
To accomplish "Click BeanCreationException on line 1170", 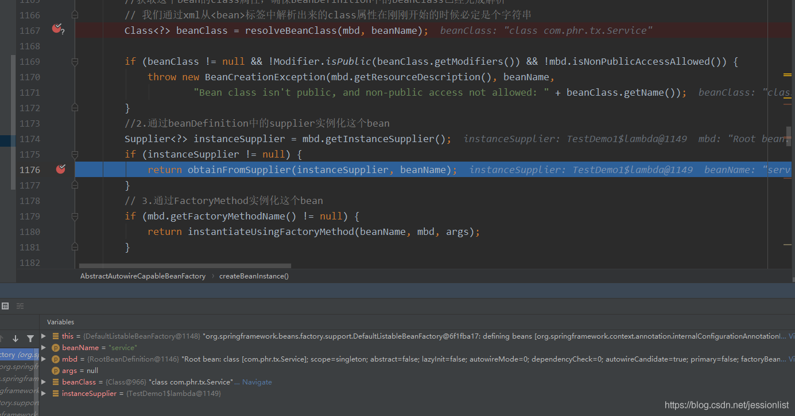I will click(265, 77).
